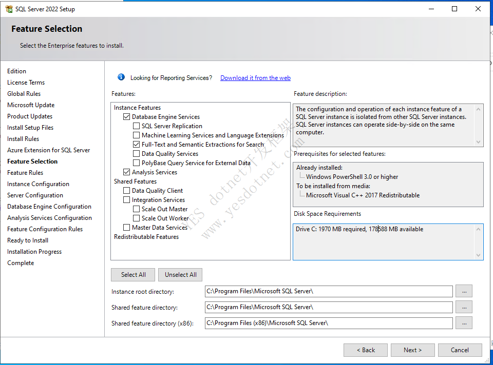
Task: Open the browse button for Instance root directory
Action: coord(464,291)
